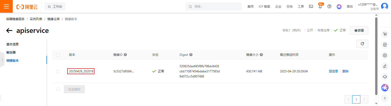This screenshot has height=106, width=391.
Task: Click the refresh button above the table
Action: (362, 44)
